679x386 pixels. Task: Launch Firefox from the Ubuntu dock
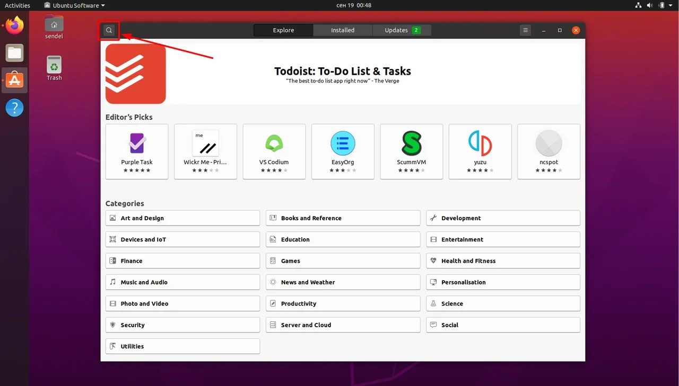pyautogui.click(x=15, y=25)
